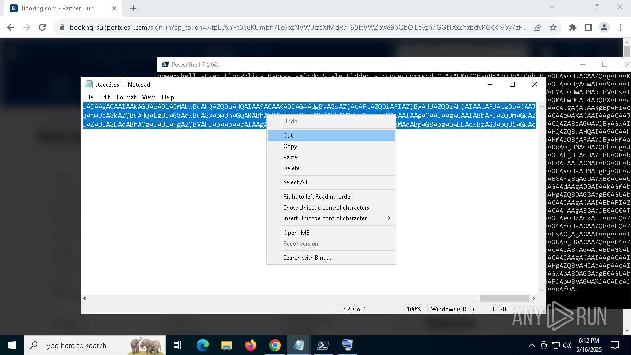
Task: Select Open IME entry
Action: click(x=331, y=233)
